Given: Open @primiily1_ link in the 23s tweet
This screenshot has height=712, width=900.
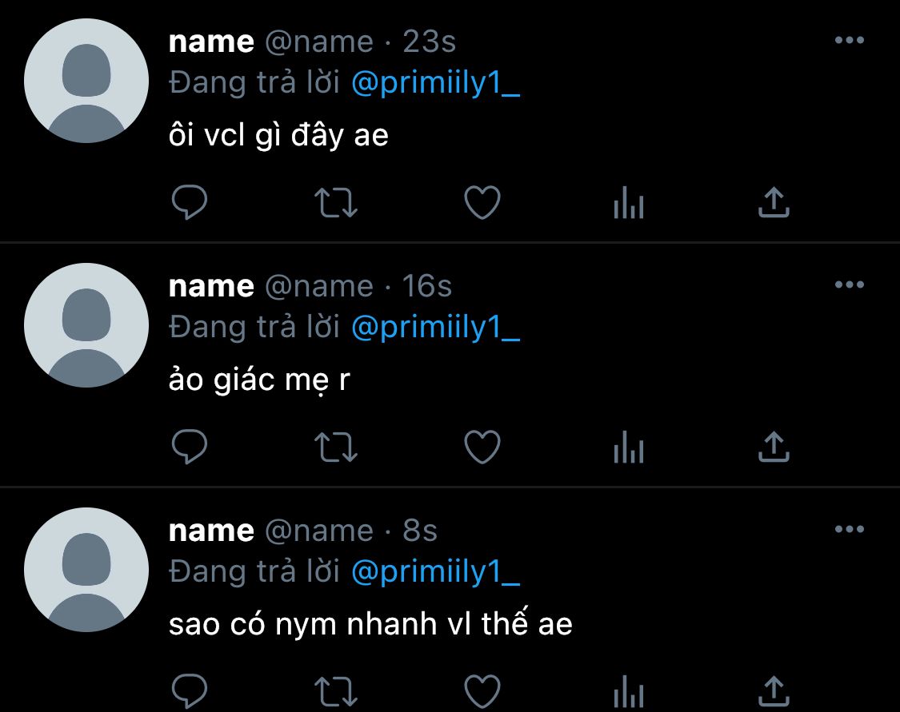Looking at the screenshot, I should pyautogui.click(x=436, y=82).
